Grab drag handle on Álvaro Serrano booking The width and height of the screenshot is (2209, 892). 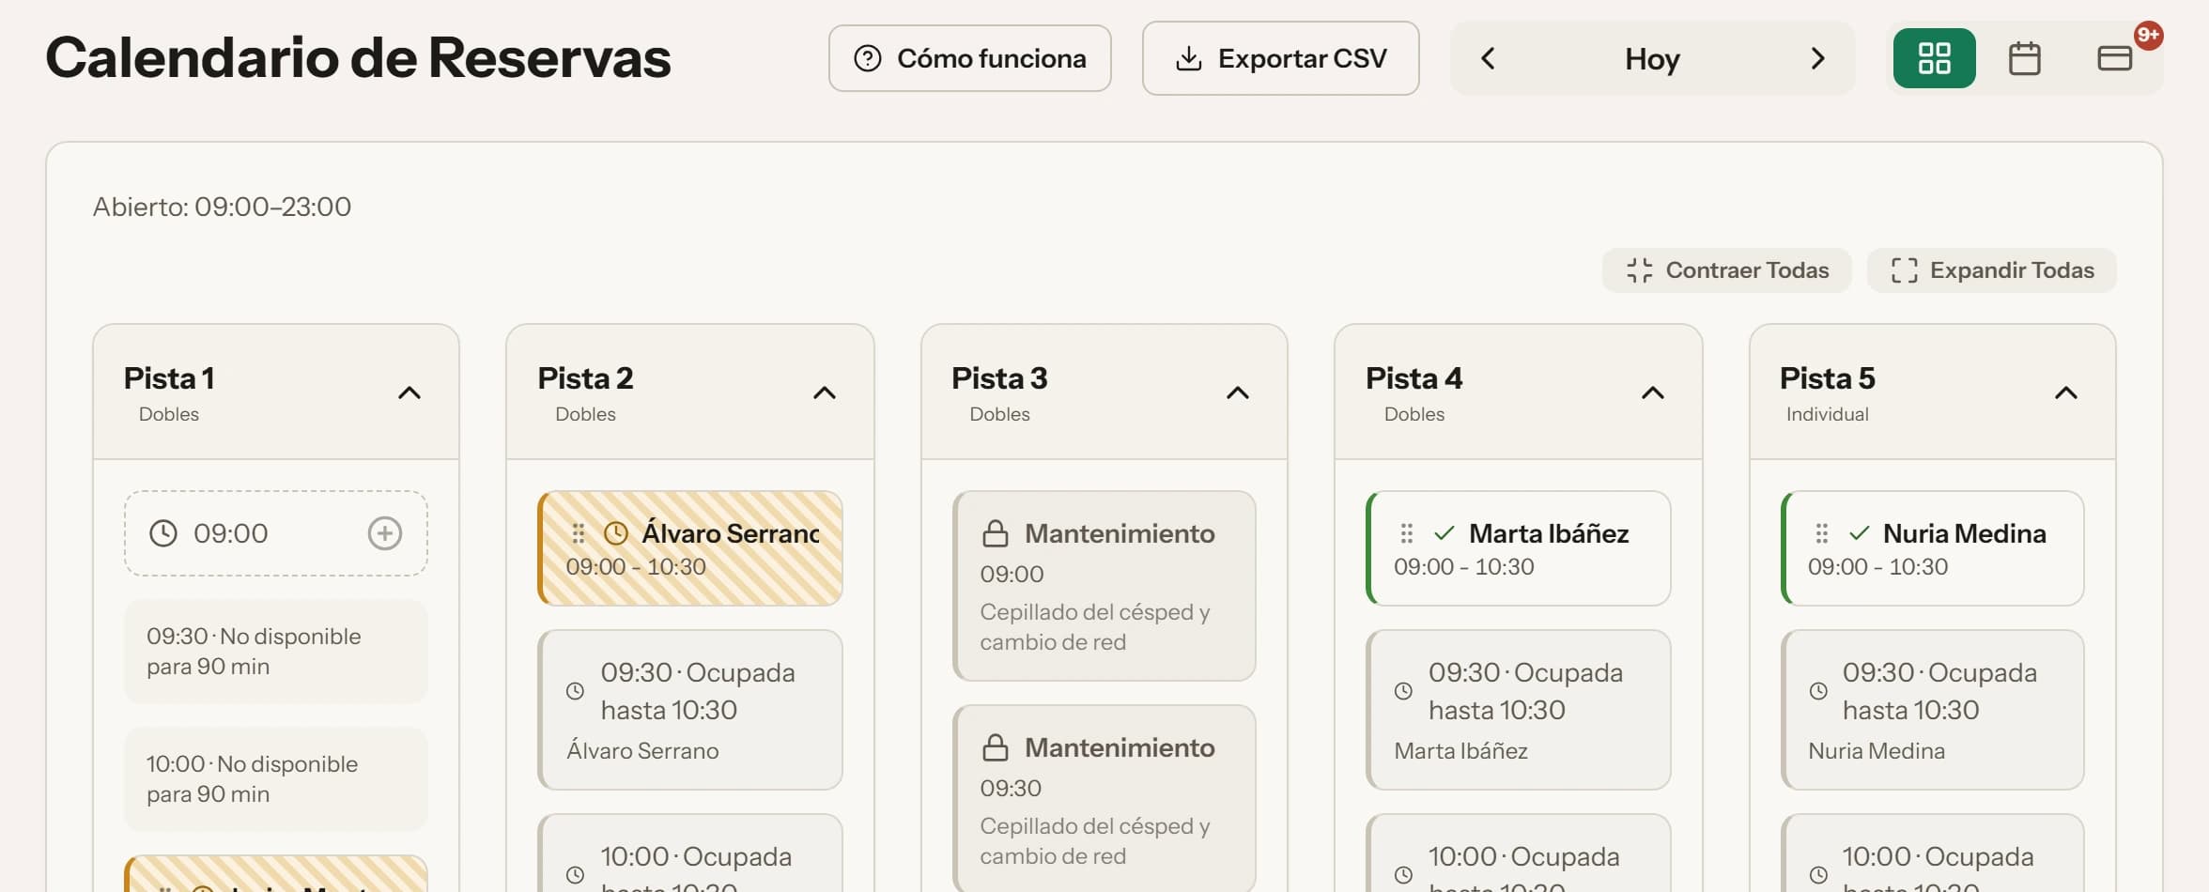579,533
